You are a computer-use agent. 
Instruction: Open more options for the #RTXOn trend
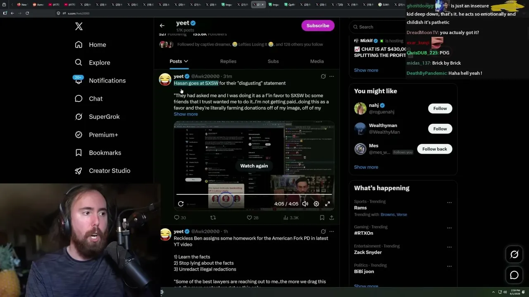click(x=449, y=228)
